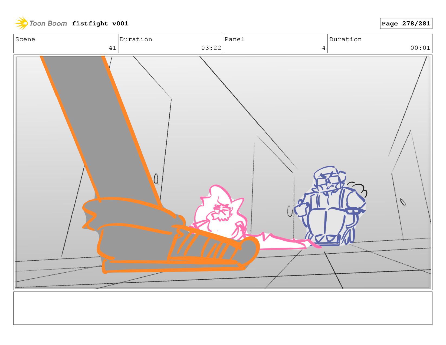The width and height of the screenshot is (446, 345).
Task: Select the scene number '41'
Action: point(113,48)
